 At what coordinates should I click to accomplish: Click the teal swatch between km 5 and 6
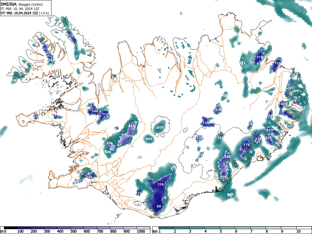(x=227, y=228)
